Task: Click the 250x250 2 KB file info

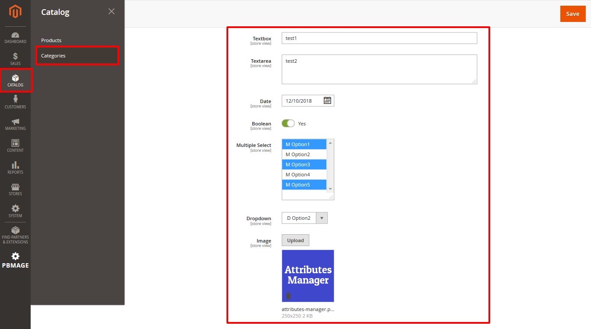Action: pyautogui.click(x=297, y=315)
